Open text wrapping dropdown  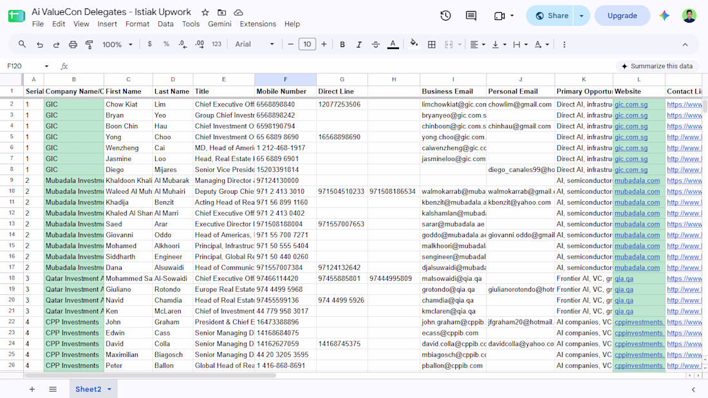point(520,44)
